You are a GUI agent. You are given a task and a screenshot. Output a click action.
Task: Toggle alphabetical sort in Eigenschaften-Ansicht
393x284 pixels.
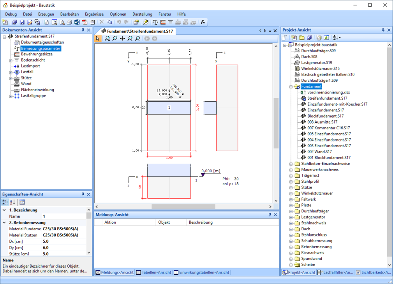pos(12,202)
